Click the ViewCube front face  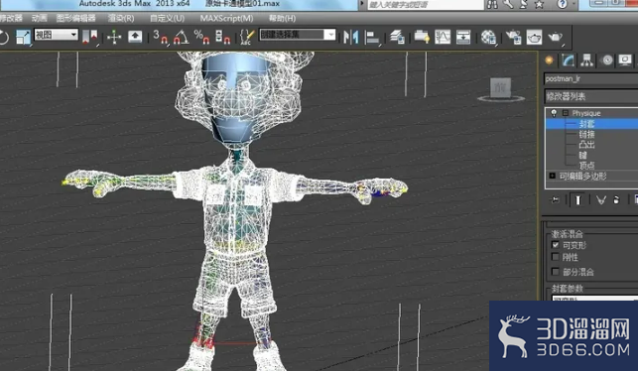pyautogui.click(x=500, y=87)
